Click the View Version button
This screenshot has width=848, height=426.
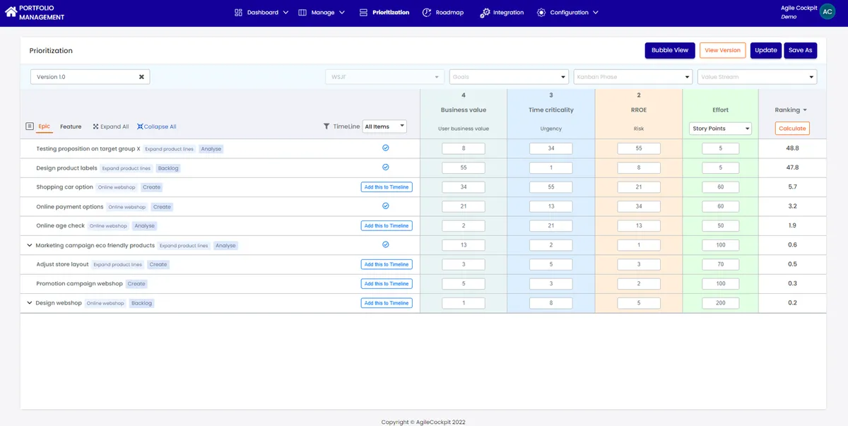pyautogui.click(x=722, y=50)
